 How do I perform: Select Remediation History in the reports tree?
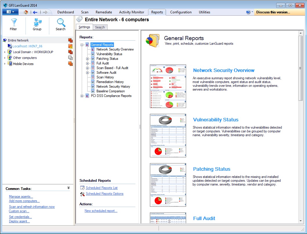click(110, 82)
